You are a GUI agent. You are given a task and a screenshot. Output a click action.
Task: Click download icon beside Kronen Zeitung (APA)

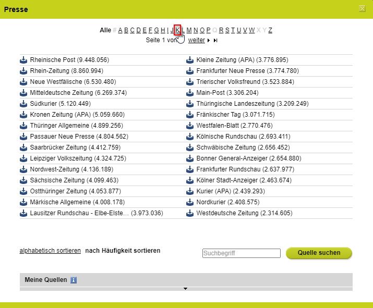click(23, 115)
